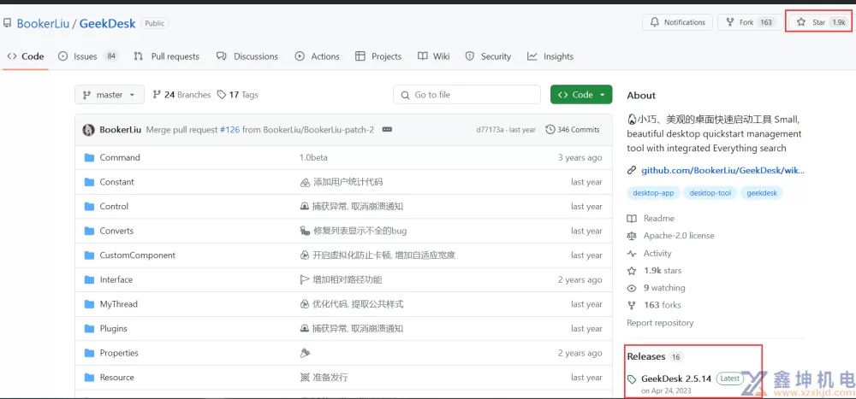Viewport: 856px width, 399px height.
Task: View the 9 watching list
Action: click(656, 288)
